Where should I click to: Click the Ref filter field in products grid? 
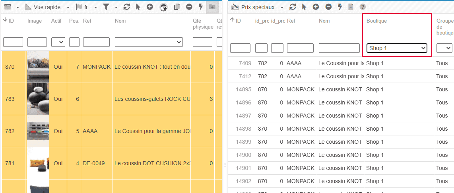point(96,42)
